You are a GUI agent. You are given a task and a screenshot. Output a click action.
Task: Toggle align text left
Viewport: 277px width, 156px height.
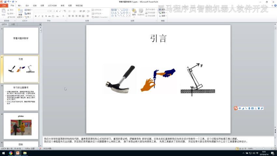pyautogui.click(x=69, y=16)
